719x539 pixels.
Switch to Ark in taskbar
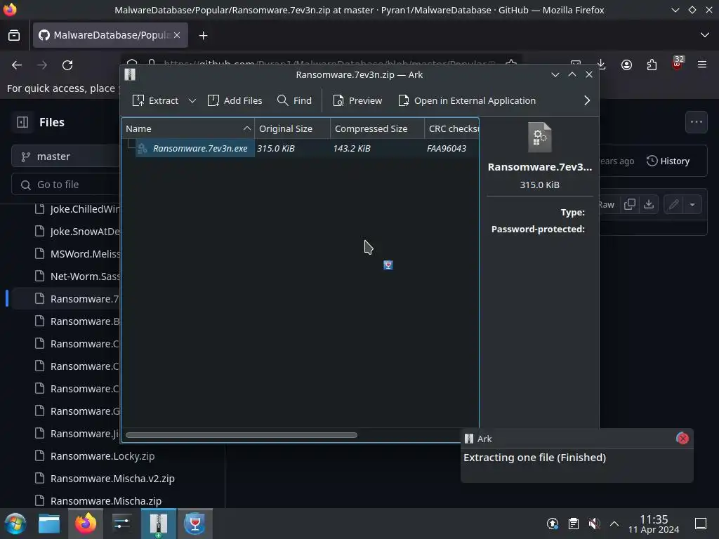coord(158,524)
